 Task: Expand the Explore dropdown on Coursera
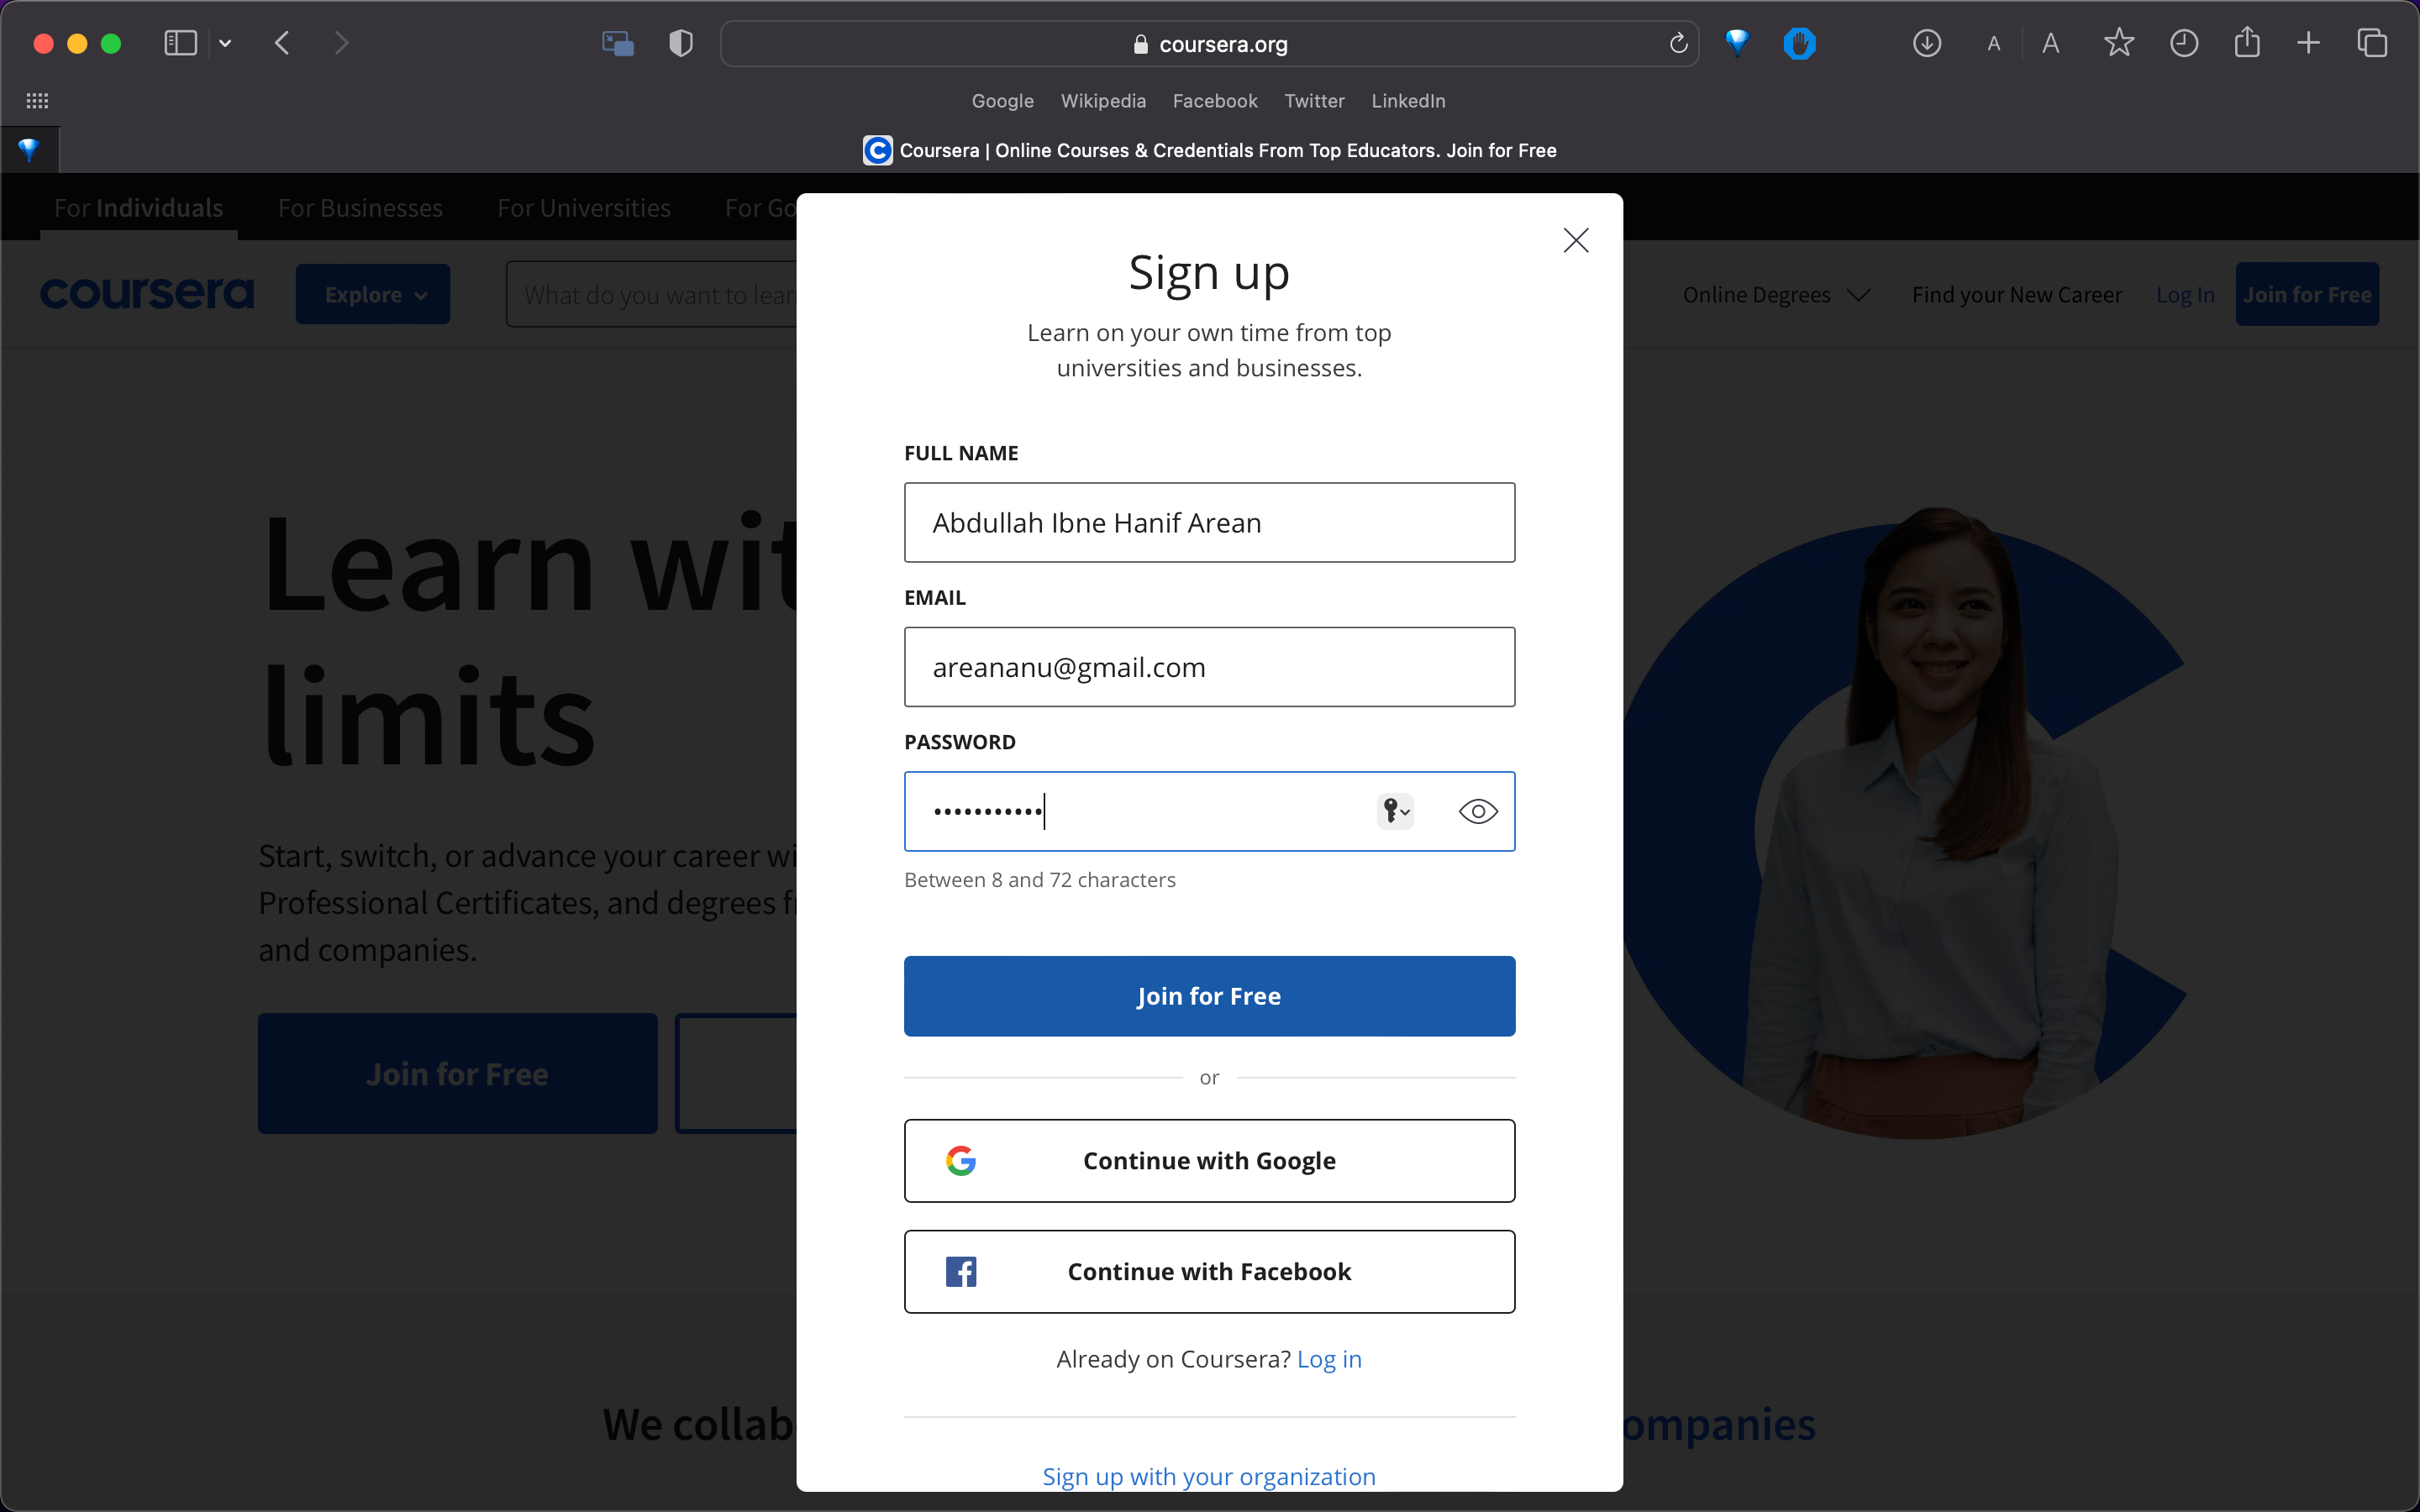click(373, 292)
